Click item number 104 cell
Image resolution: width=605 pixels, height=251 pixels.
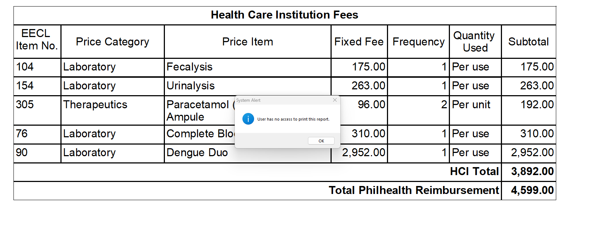click(x=37, y=67)
